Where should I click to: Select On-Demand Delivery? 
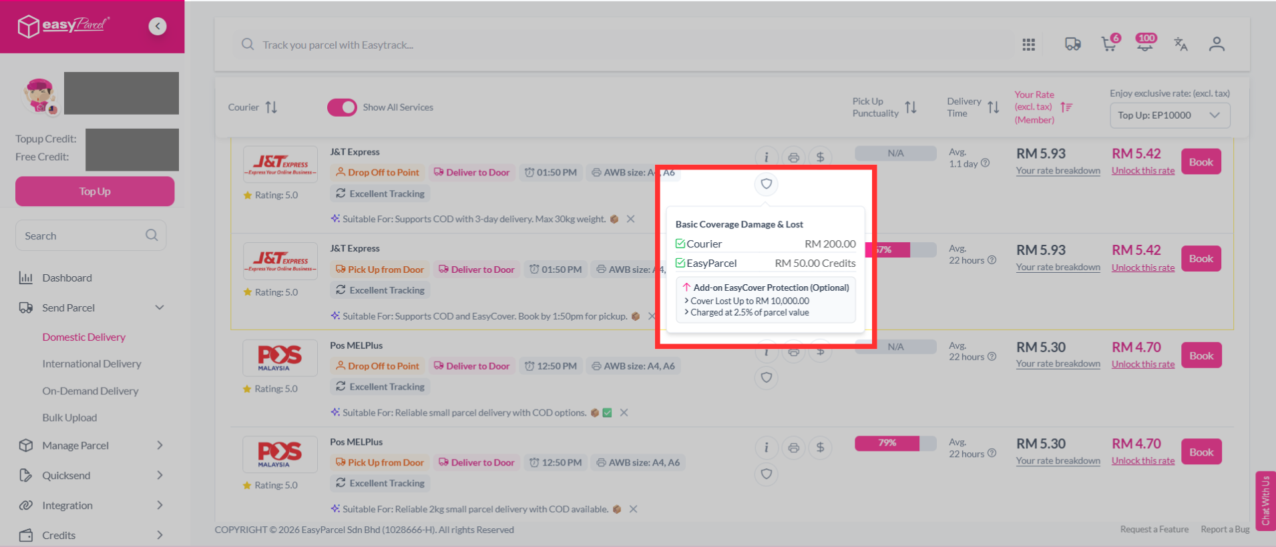tap(91, 391)
